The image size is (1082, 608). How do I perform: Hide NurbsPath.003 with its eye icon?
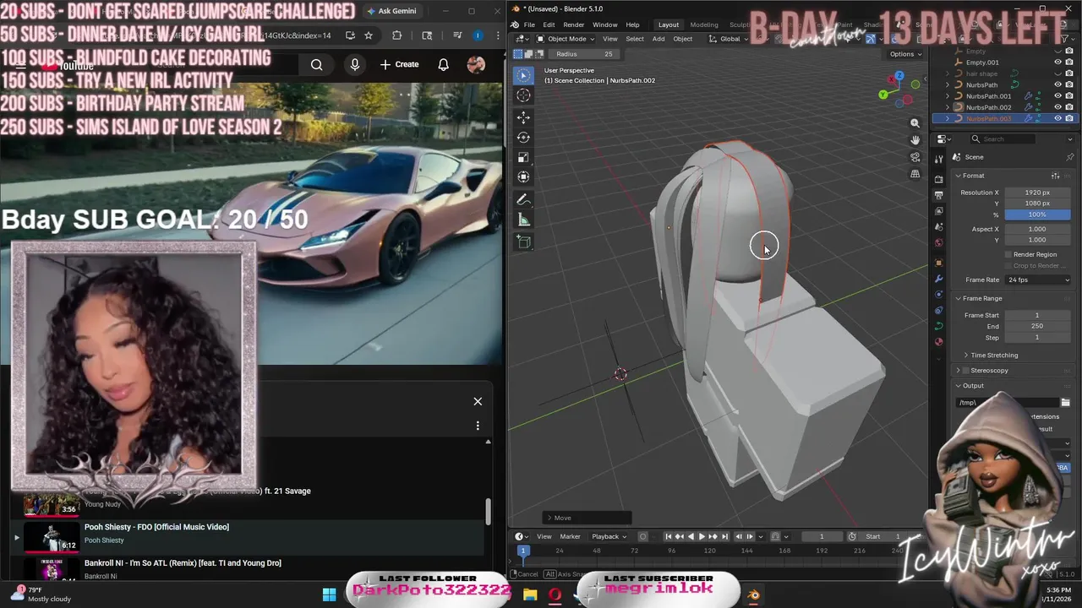click(x=1057, y=118)
